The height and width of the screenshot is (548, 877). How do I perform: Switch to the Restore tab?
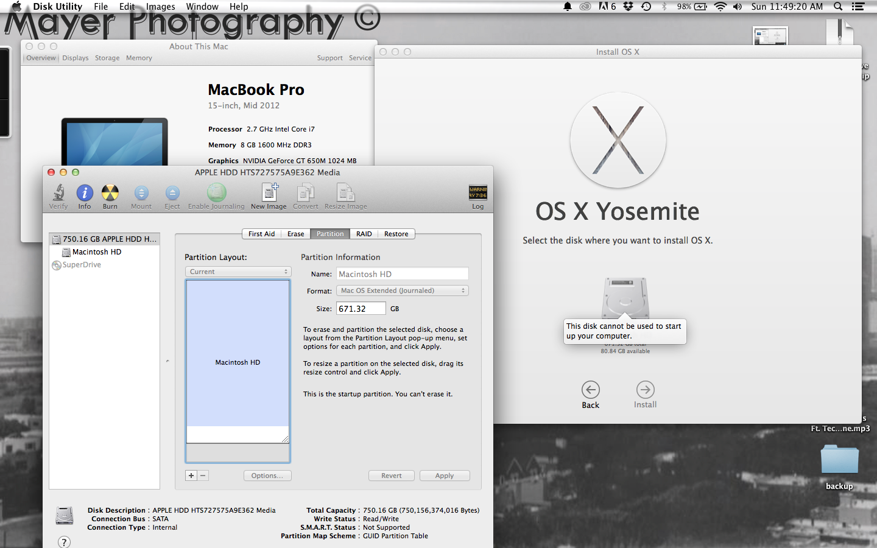[x=396, y=234]
